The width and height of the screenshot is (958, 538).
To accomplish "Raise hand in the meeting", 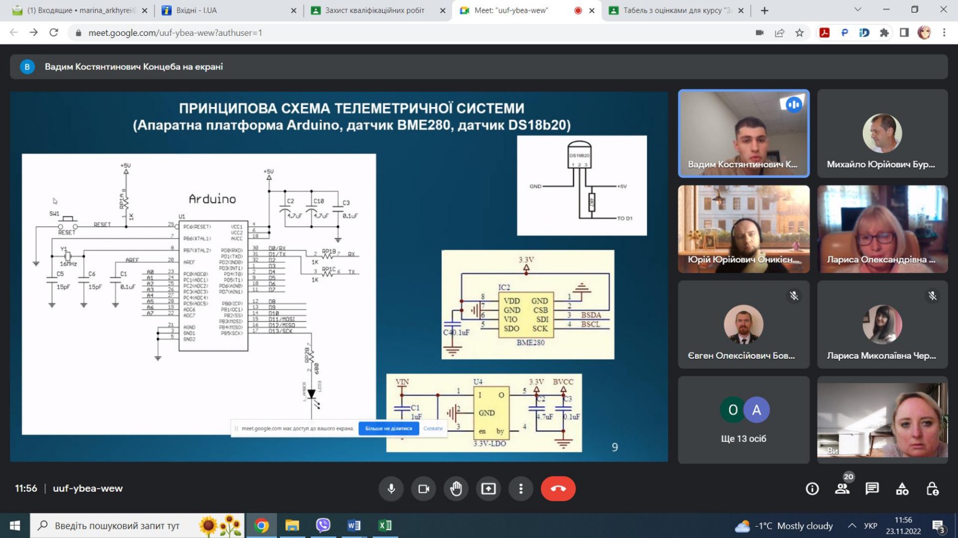I will (456, 488).
